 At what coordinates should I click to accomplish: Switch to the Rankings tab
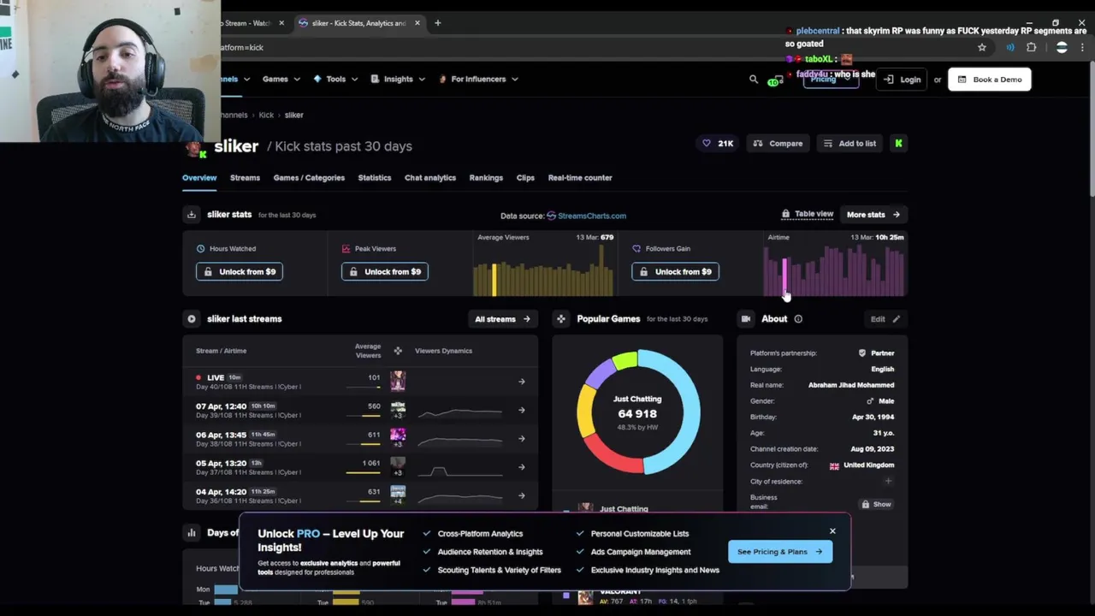pos(486,178)
